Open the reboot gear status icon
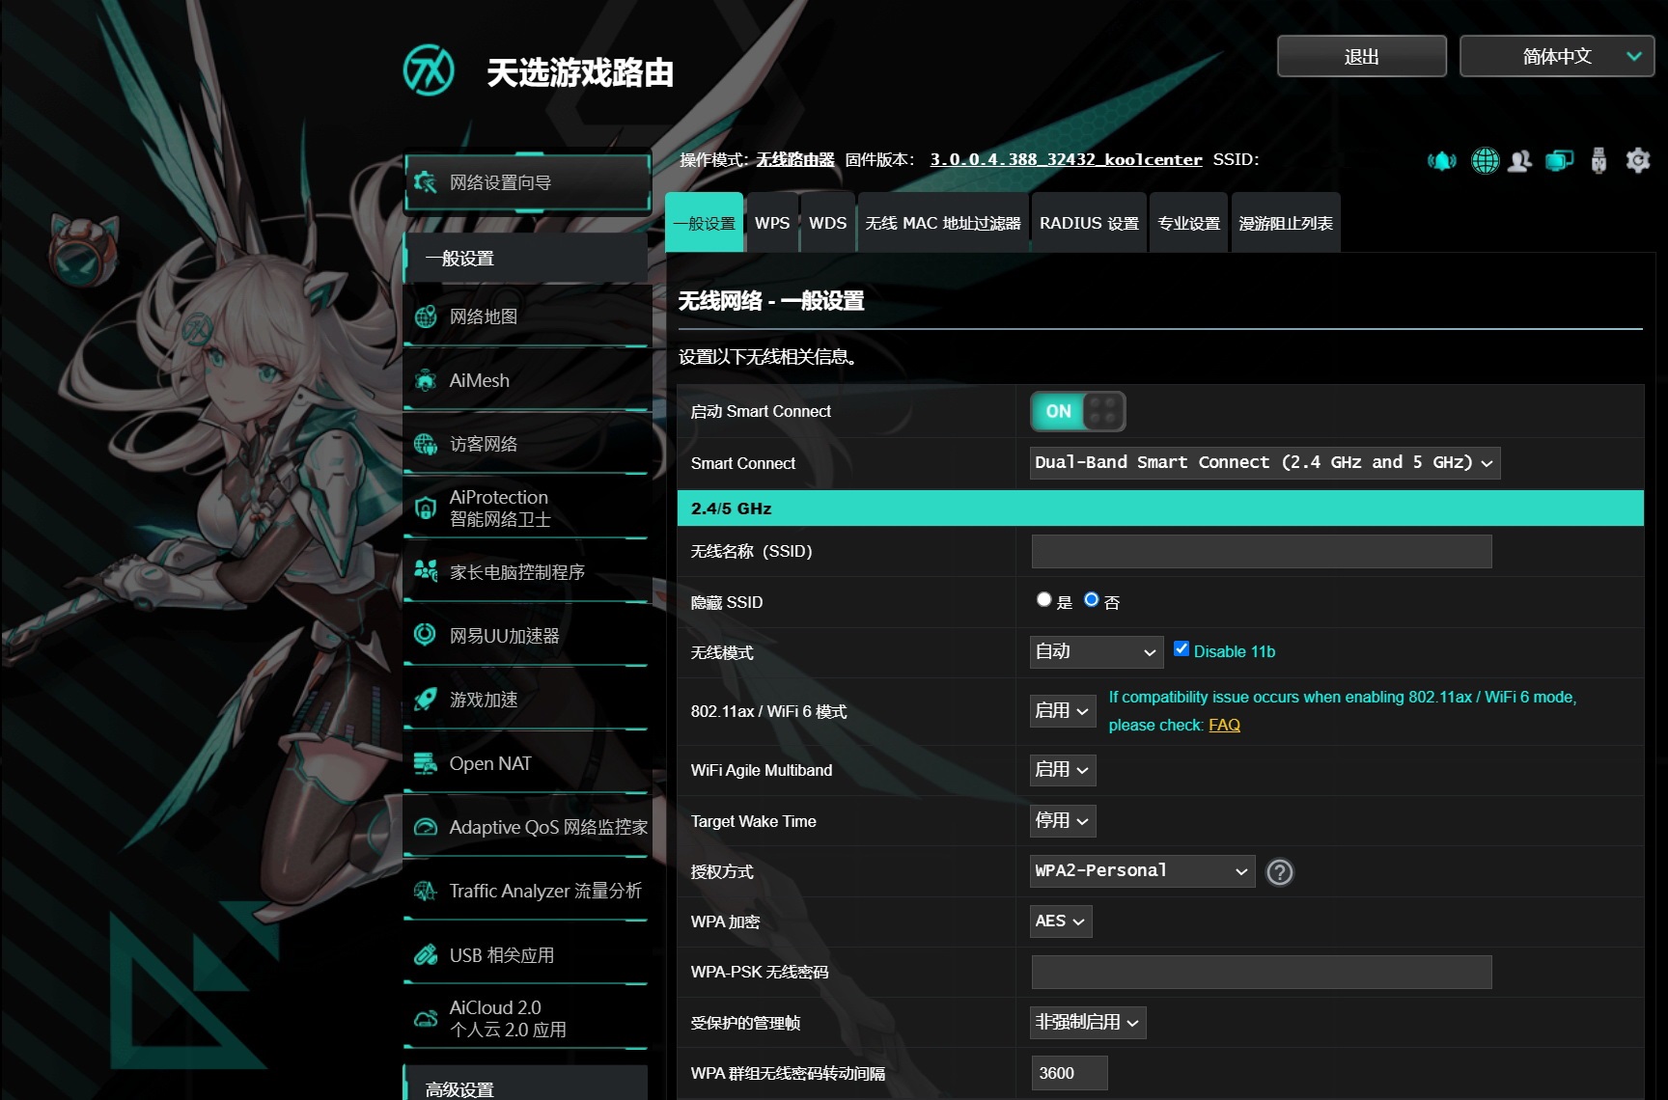 pyautogui.click(x=1638, y=160)
